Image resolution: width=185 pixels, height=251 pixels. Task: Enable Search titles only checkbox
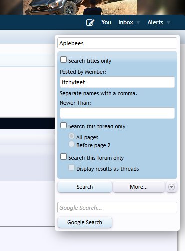[63, 60]
